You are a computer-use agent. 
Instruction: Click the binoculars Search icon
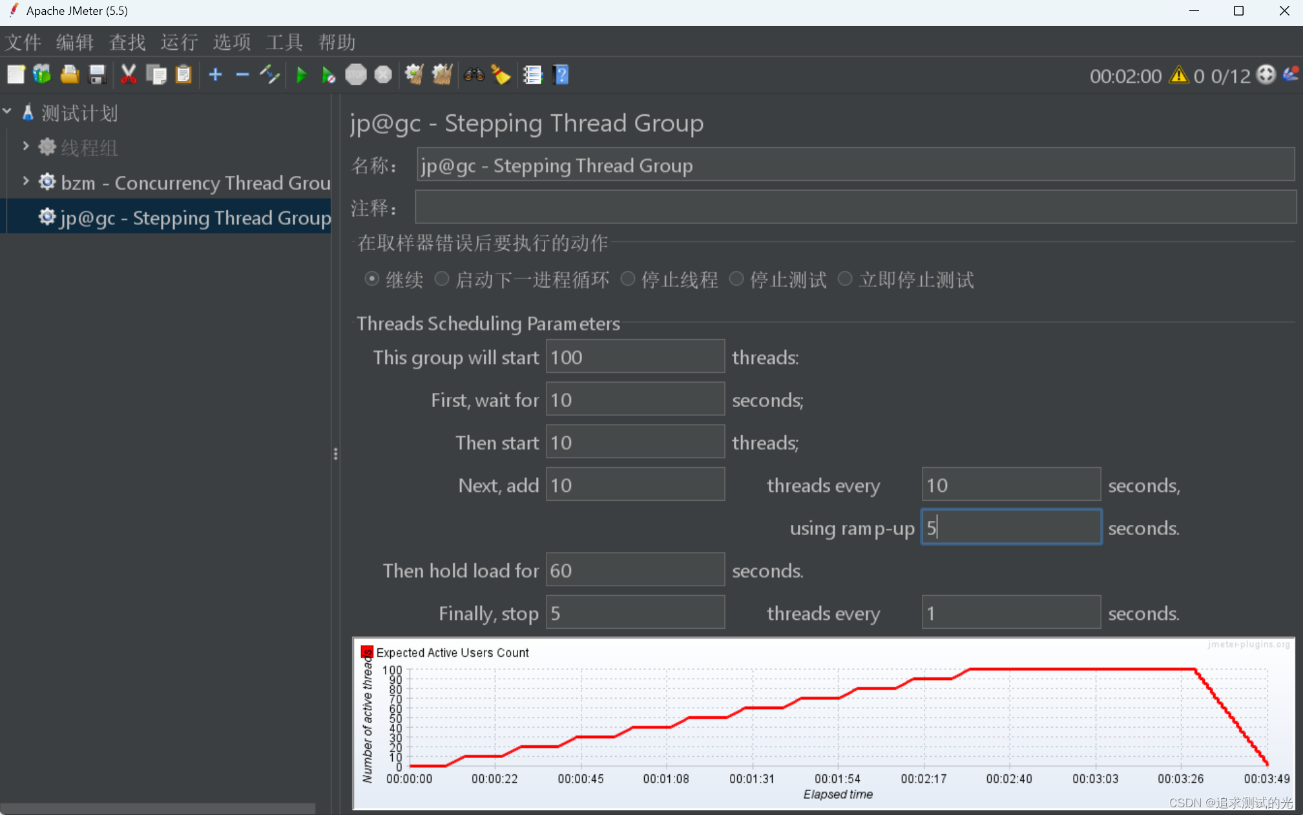click(474, 75)
